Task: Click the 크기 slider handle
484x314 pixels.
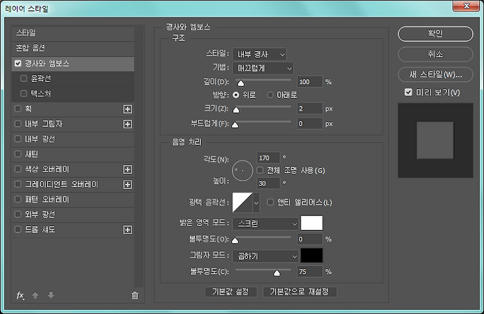Action: [x=236, y=110]
